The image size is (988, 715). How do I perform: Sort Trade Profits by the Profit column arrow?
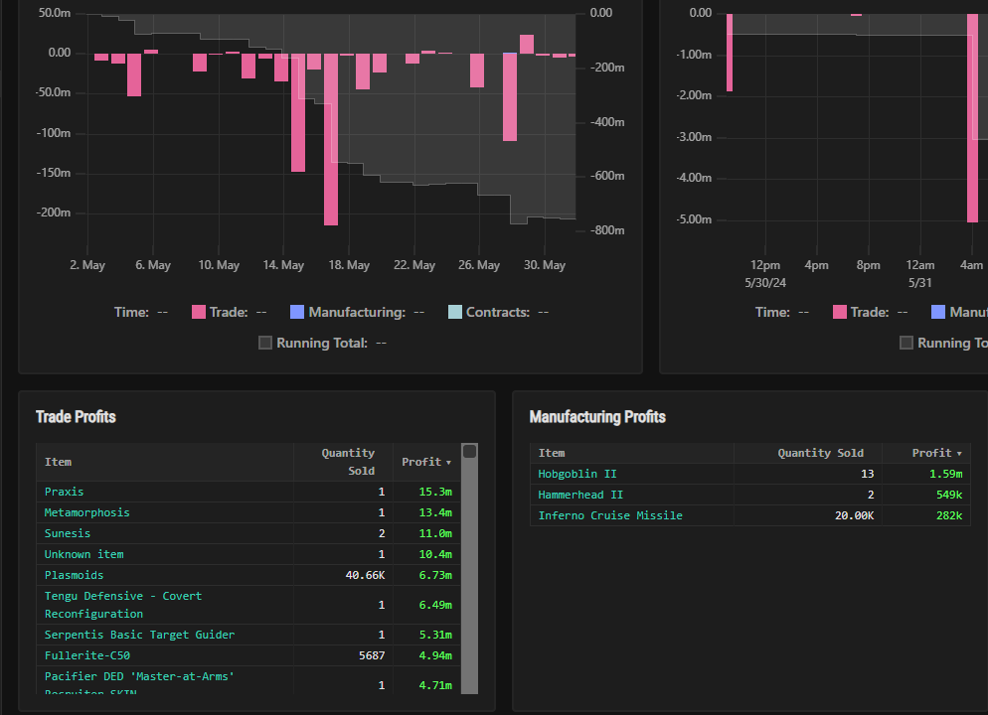point(448,463)
